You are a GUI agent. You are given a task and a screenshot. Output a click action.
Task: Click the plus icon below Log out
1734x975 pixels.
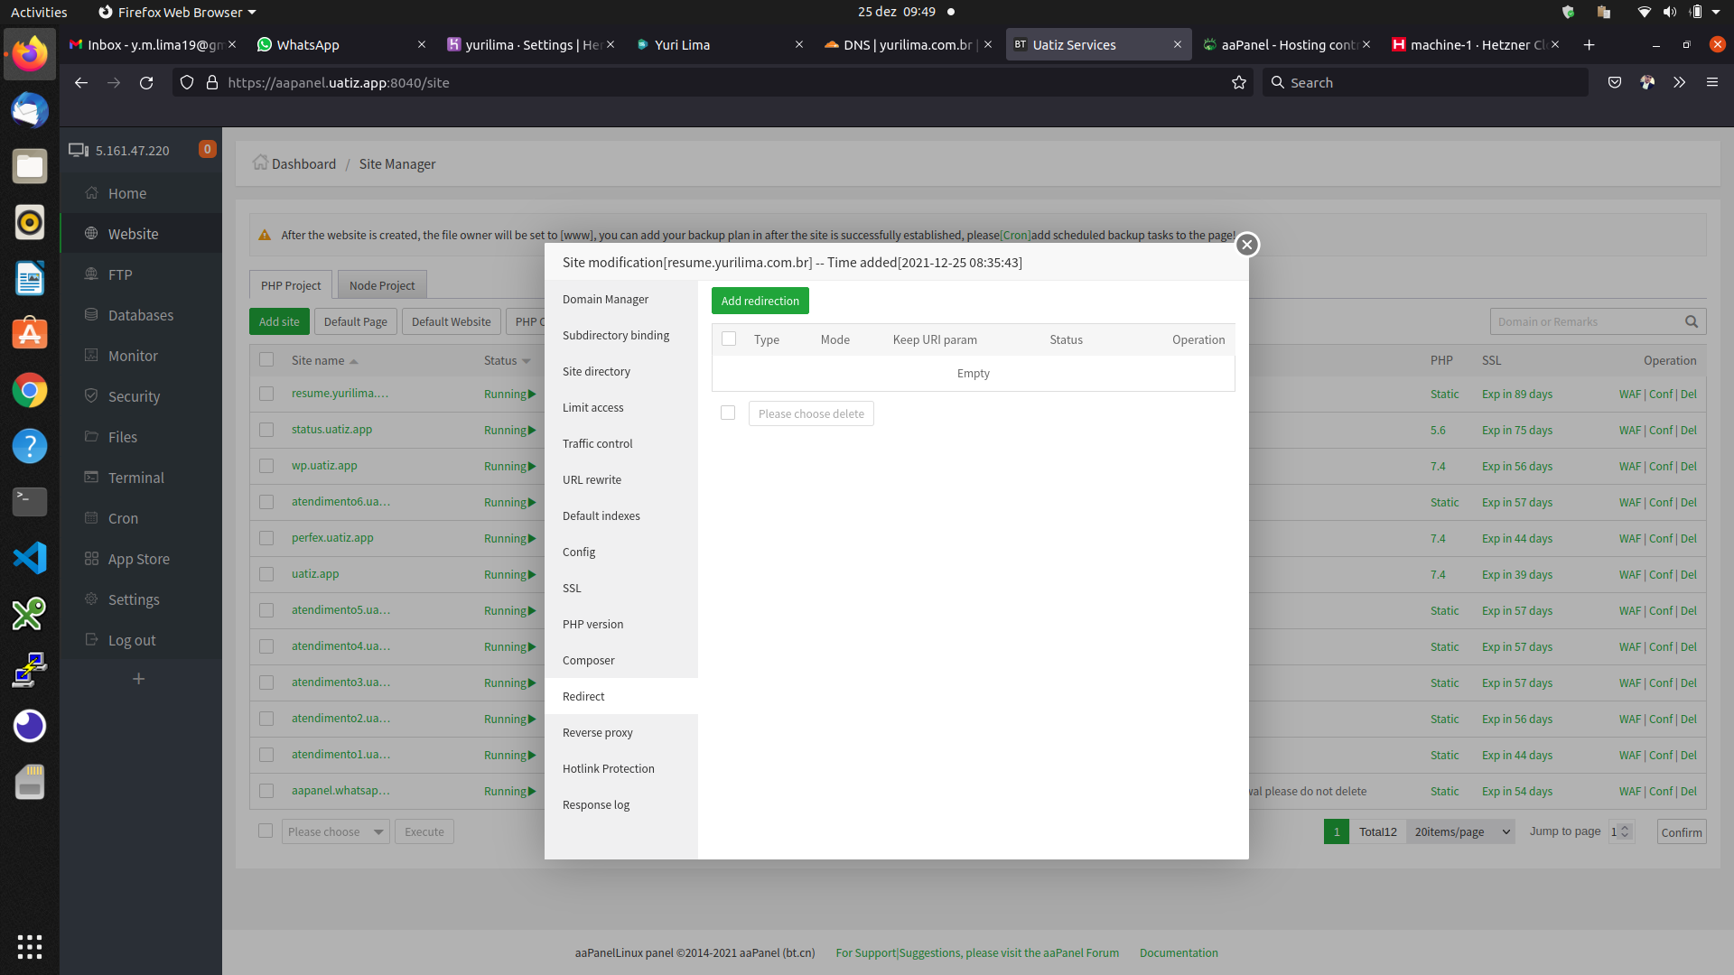click(138, 679)
